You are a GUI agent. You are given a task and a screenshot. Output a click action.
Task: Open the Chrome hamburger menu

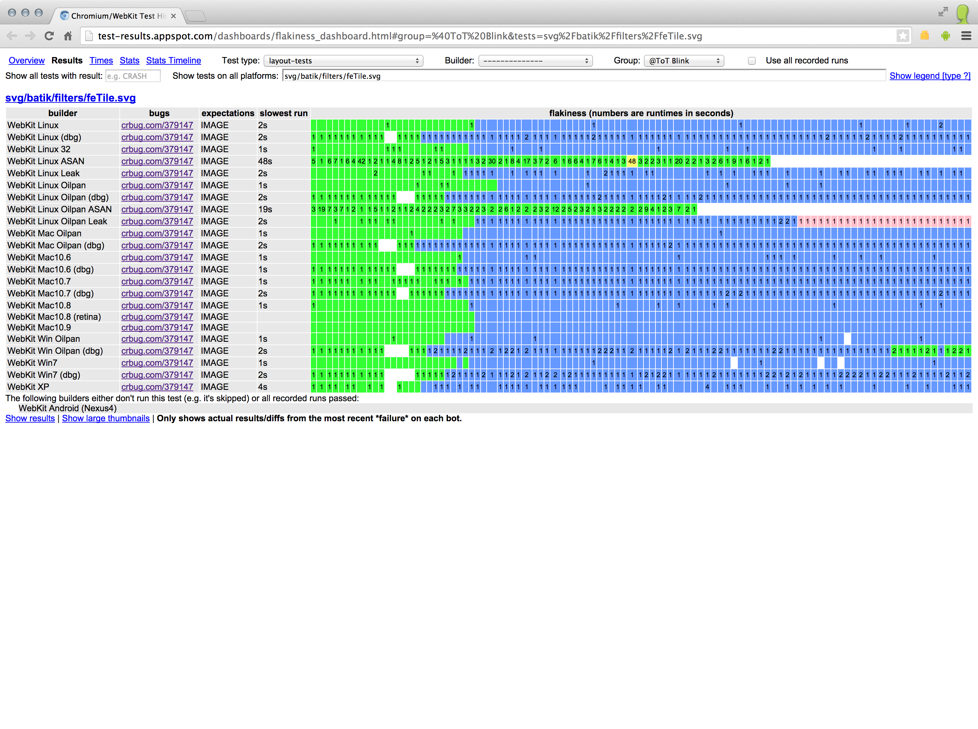(966, 36)
